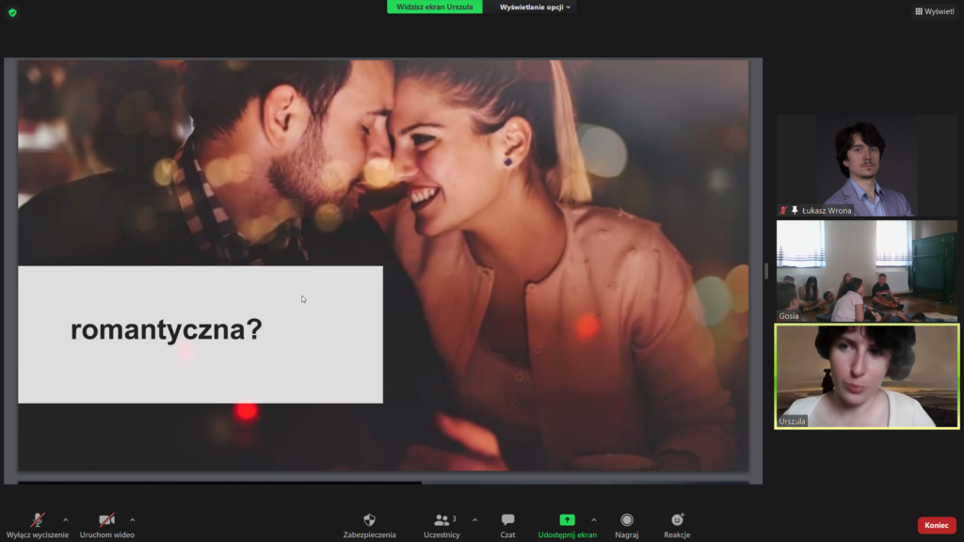The width and height of the screenshot is (964, 542).
Task: Turn on camera with Uruchom wideo
Action: pos(106,520)
